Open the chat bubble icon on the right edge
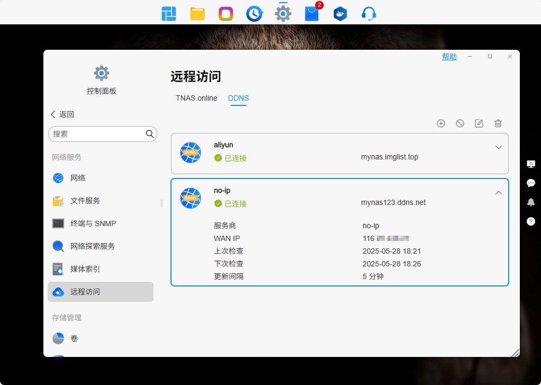 tap(531, 183)
